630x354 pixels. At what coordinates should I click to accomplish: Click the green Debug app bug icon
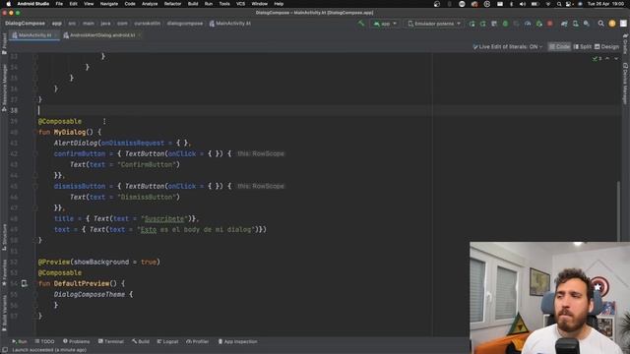click(x=505, y=24)
